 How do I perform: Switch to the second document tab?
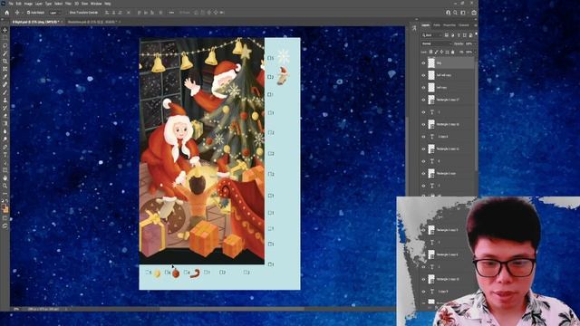coord(92,22)
